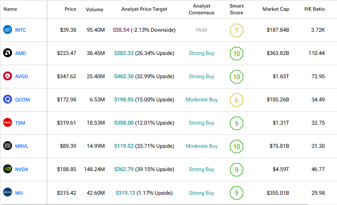Sort by Market Cap column header
This screenshot has width=337, height=205.
pos(275,9)
